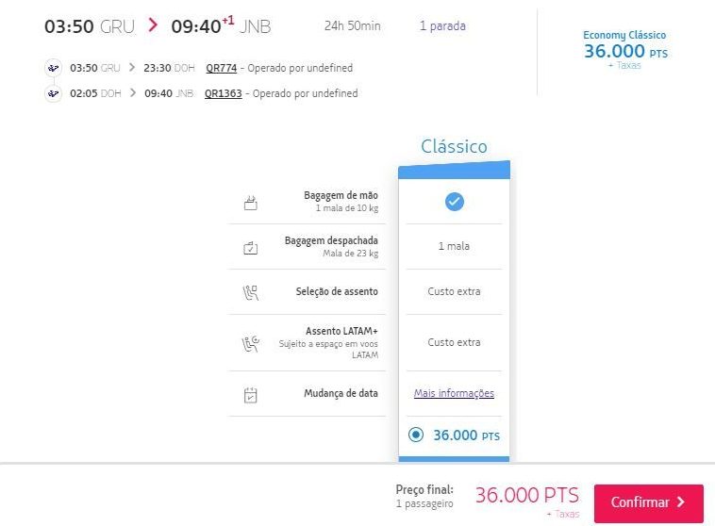
Task: Click the blue checkmark for hand baggage
Action: [x=454, y=202]
